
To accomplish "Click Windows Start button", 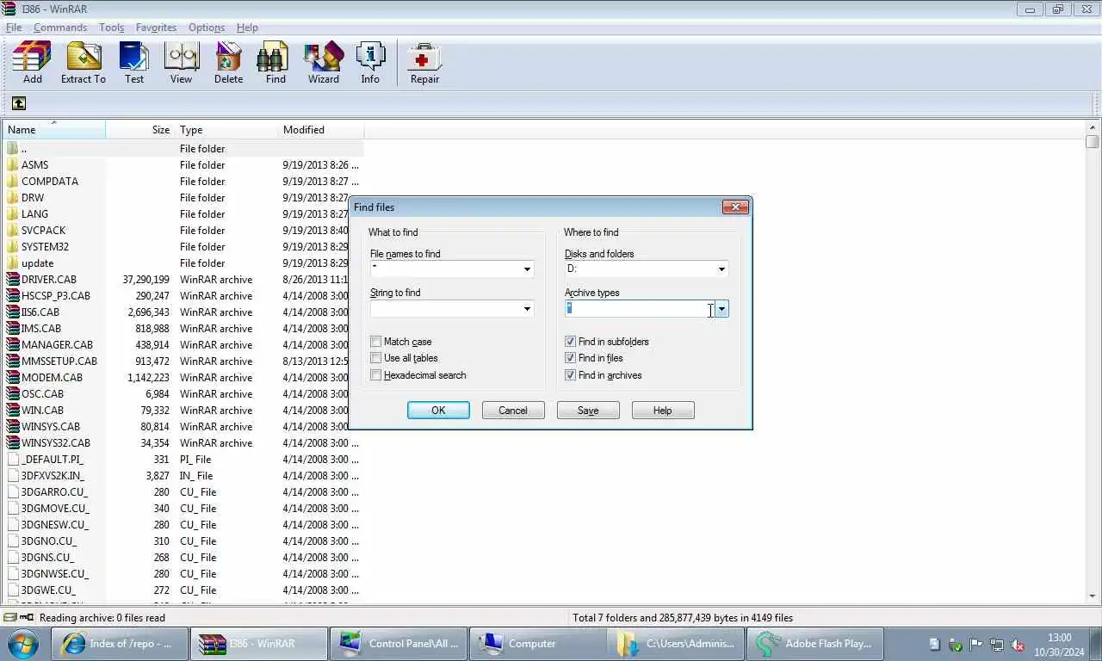I will [x=24, y=643].
